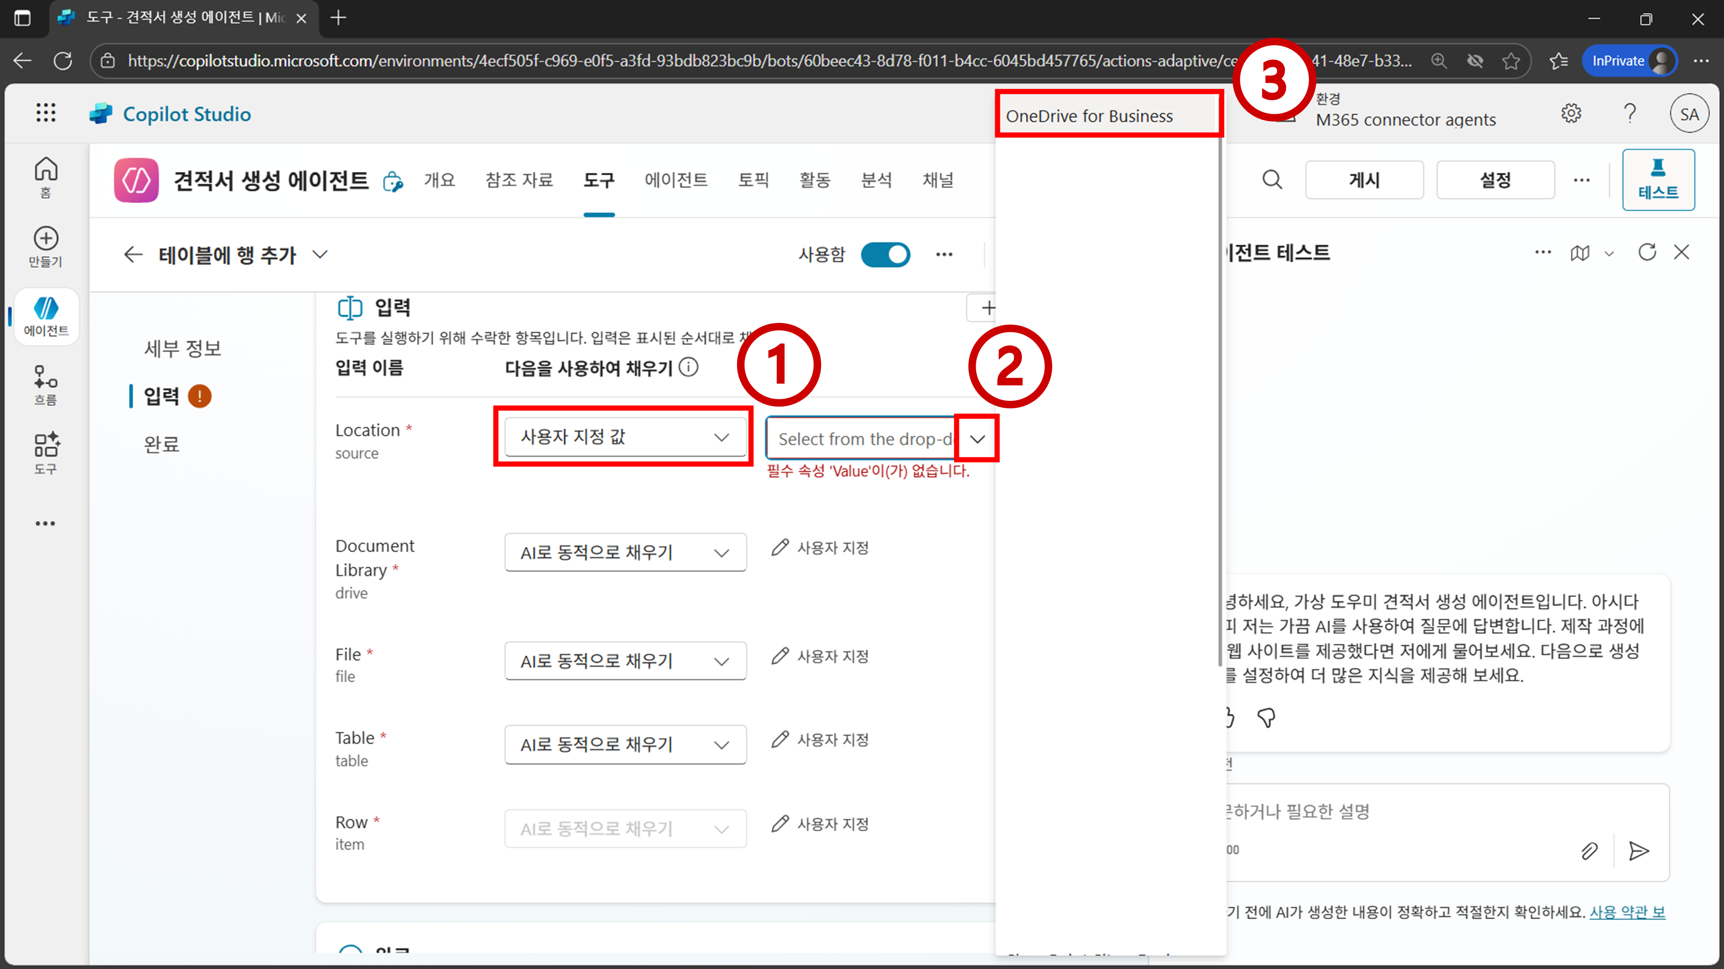Click the Location value input field
Image resolution: width=1724 pixels, height=969 pixels.
[863, 439]
